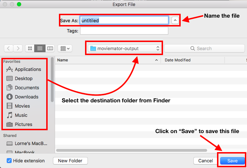247x168 pixels.
Task: Click the Back navigation arrow
Action: tap(9, 48)
